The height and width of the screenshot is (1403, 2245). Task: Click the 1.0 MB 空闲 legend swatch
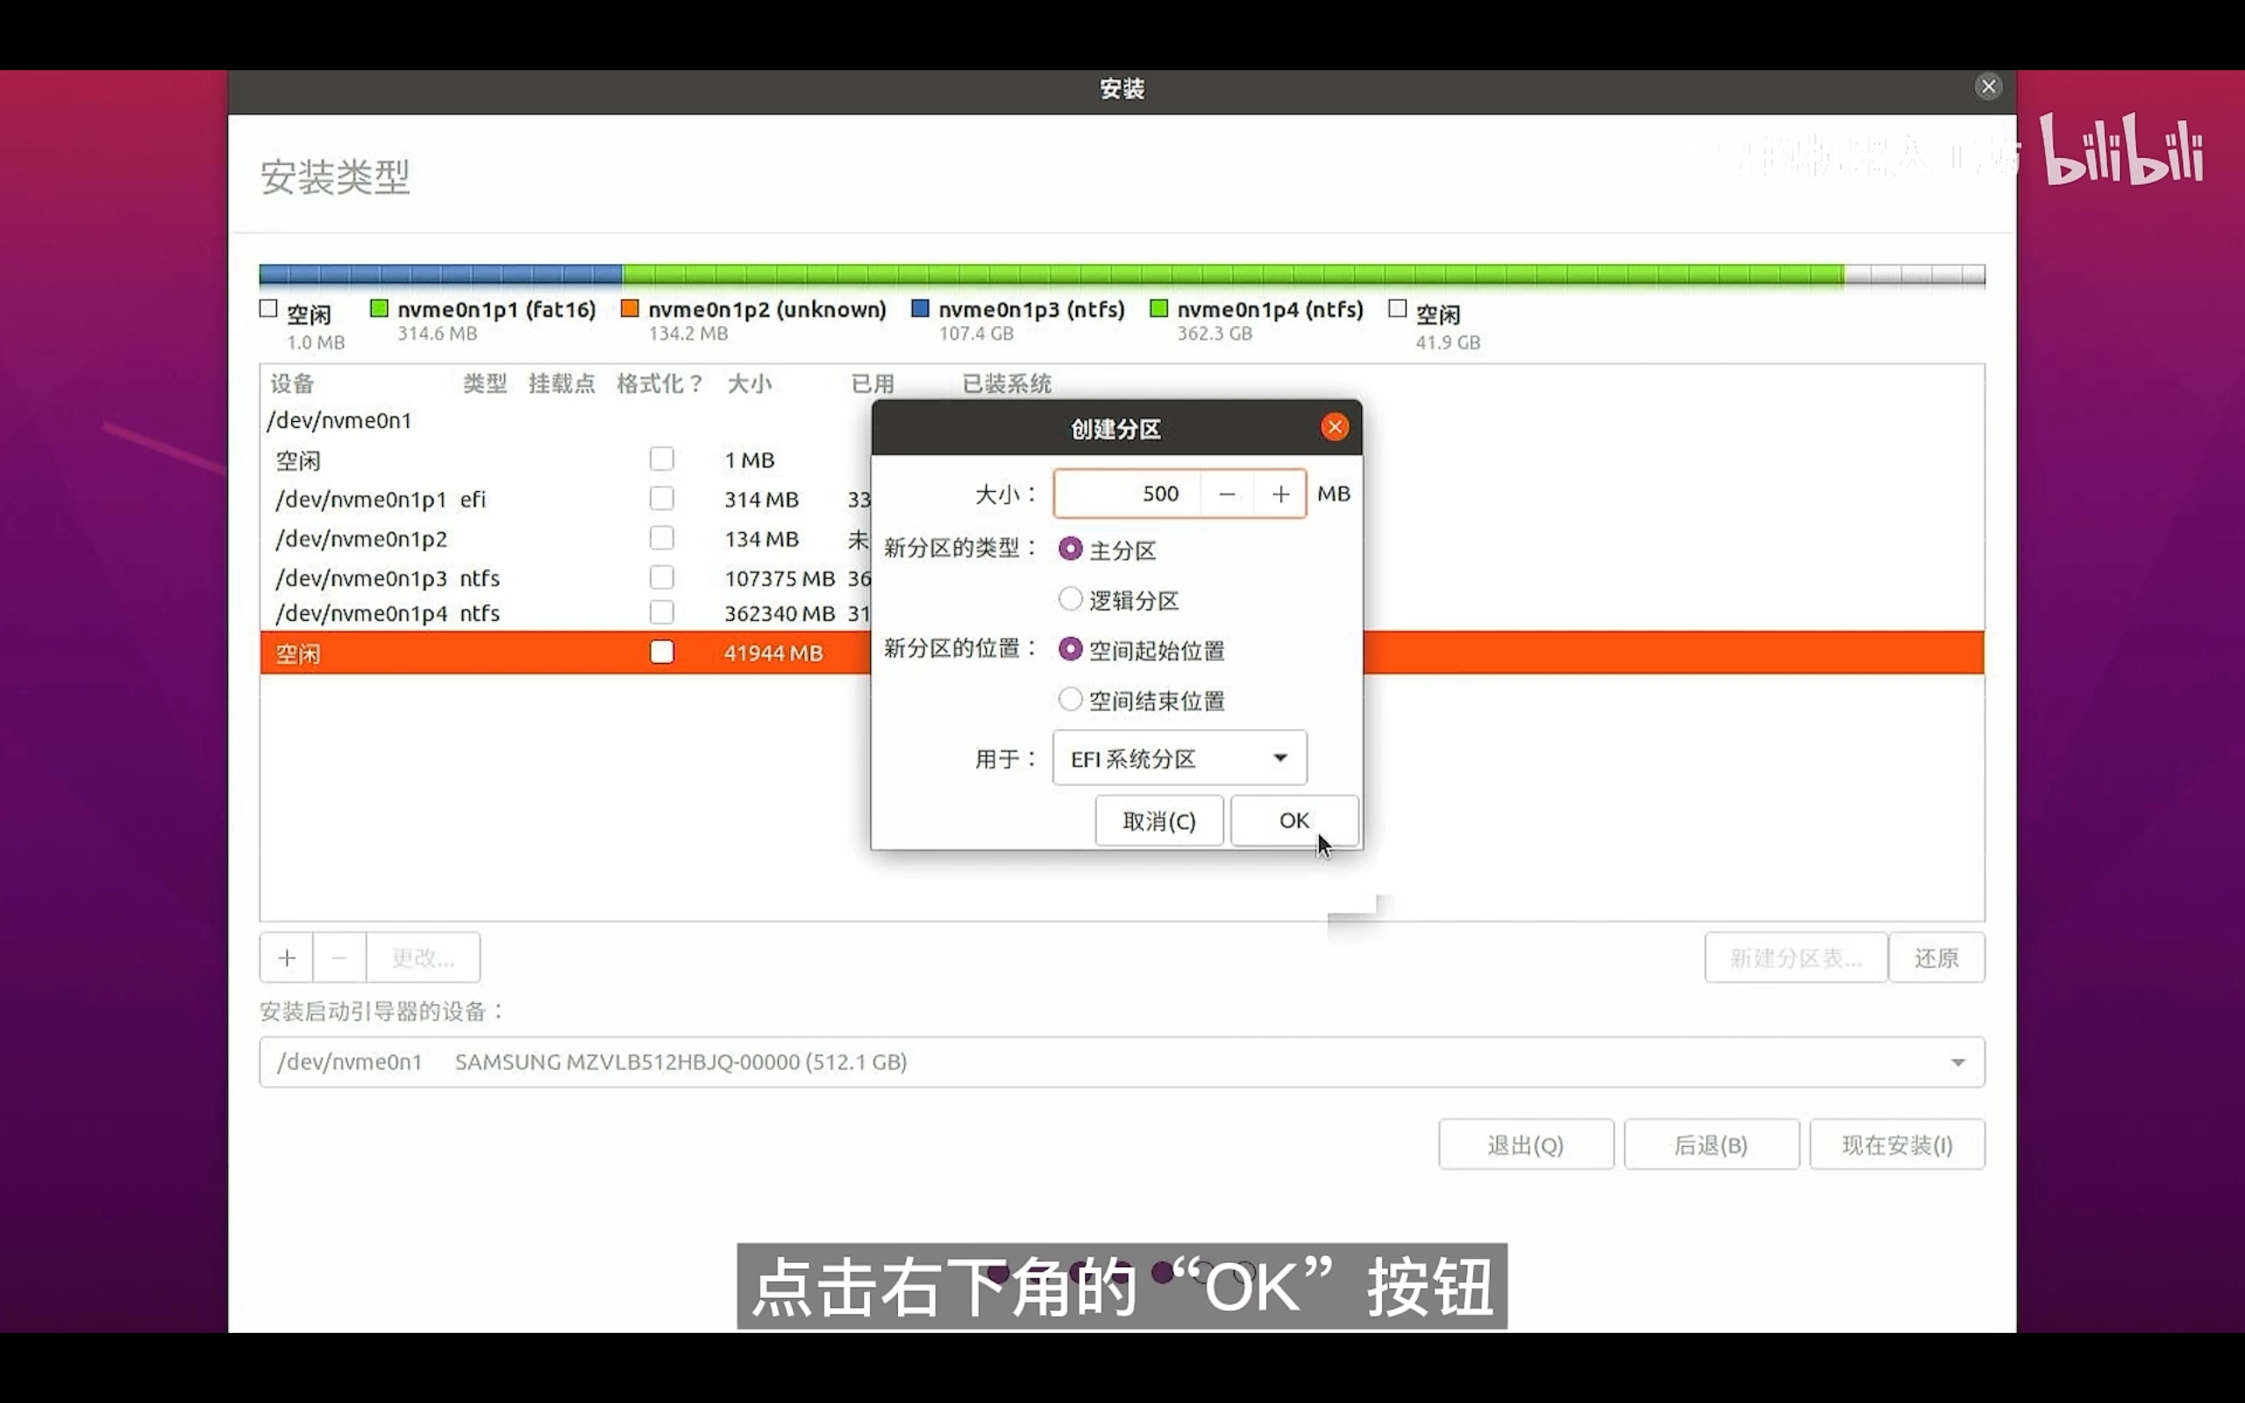point(268,308)
